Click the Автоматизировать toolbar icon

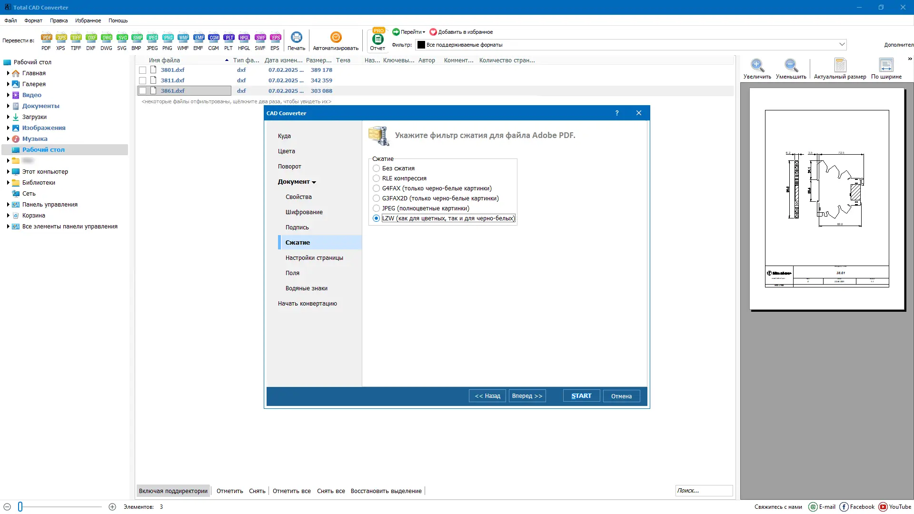tap(336, 37)
